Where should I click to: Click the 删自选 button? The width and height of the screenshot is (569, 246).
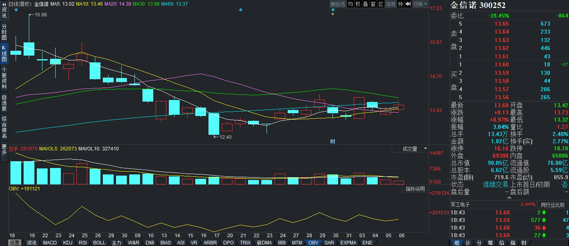(338, 4)
